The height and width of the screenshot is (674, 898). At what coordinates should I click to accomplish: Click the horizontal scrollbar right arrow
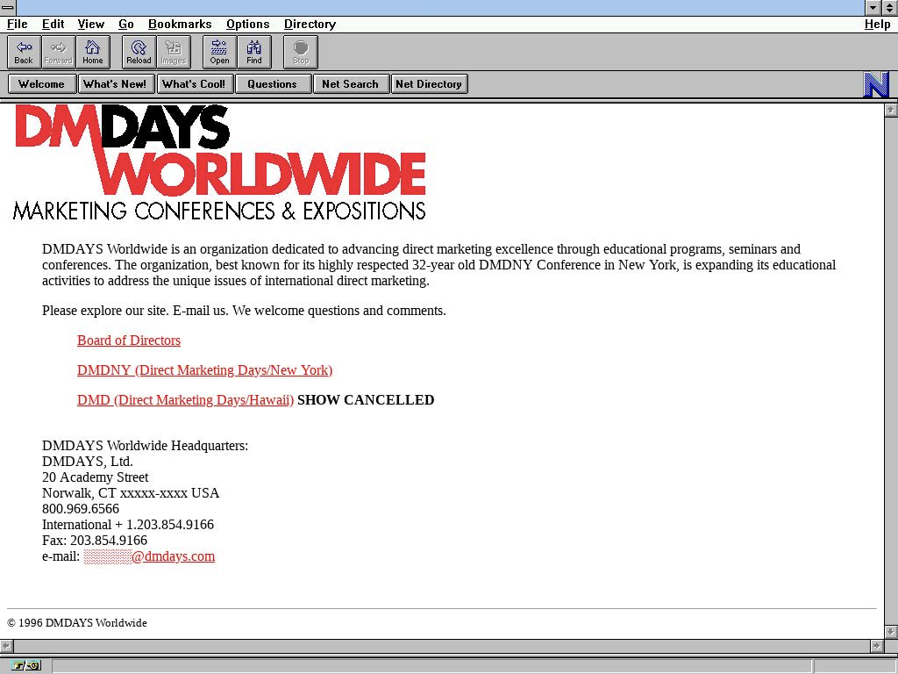tap(875, 646)
